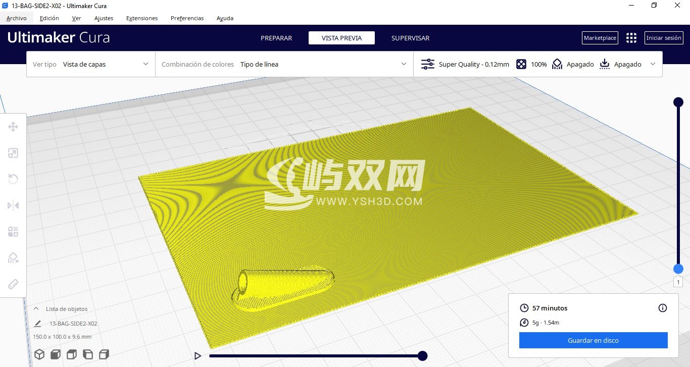Click the layer number field showing 1

coord(678,282)
